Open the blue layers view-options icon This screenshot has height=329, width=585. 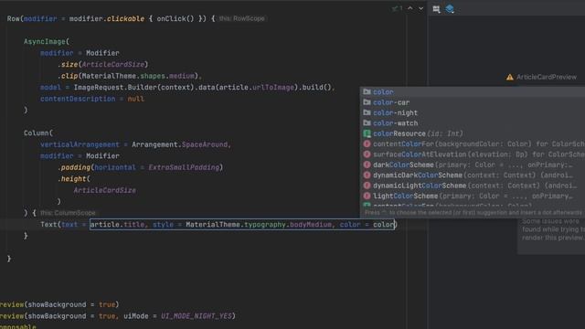pos(450,9)
